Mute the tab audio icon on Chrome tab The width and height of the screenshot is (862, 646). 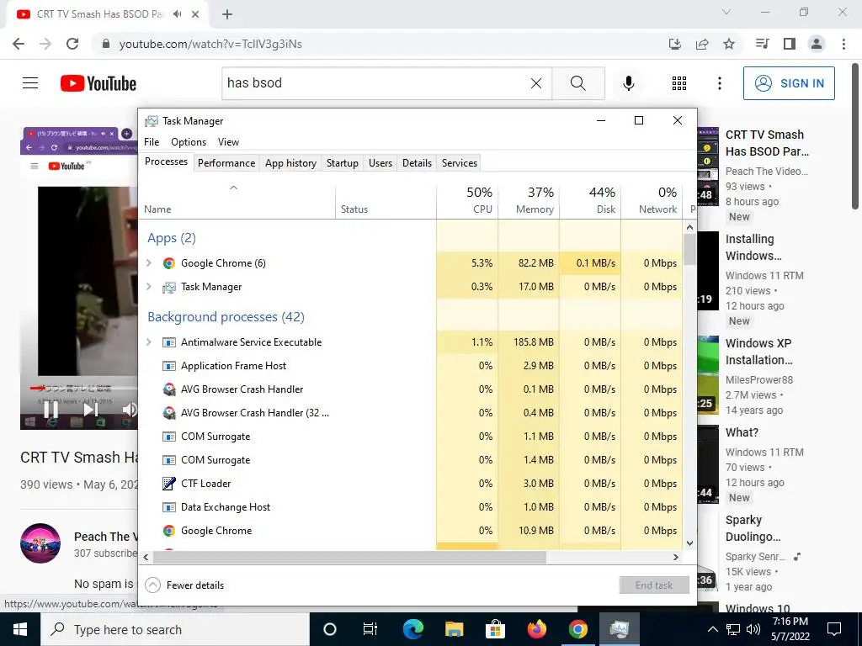177,14
